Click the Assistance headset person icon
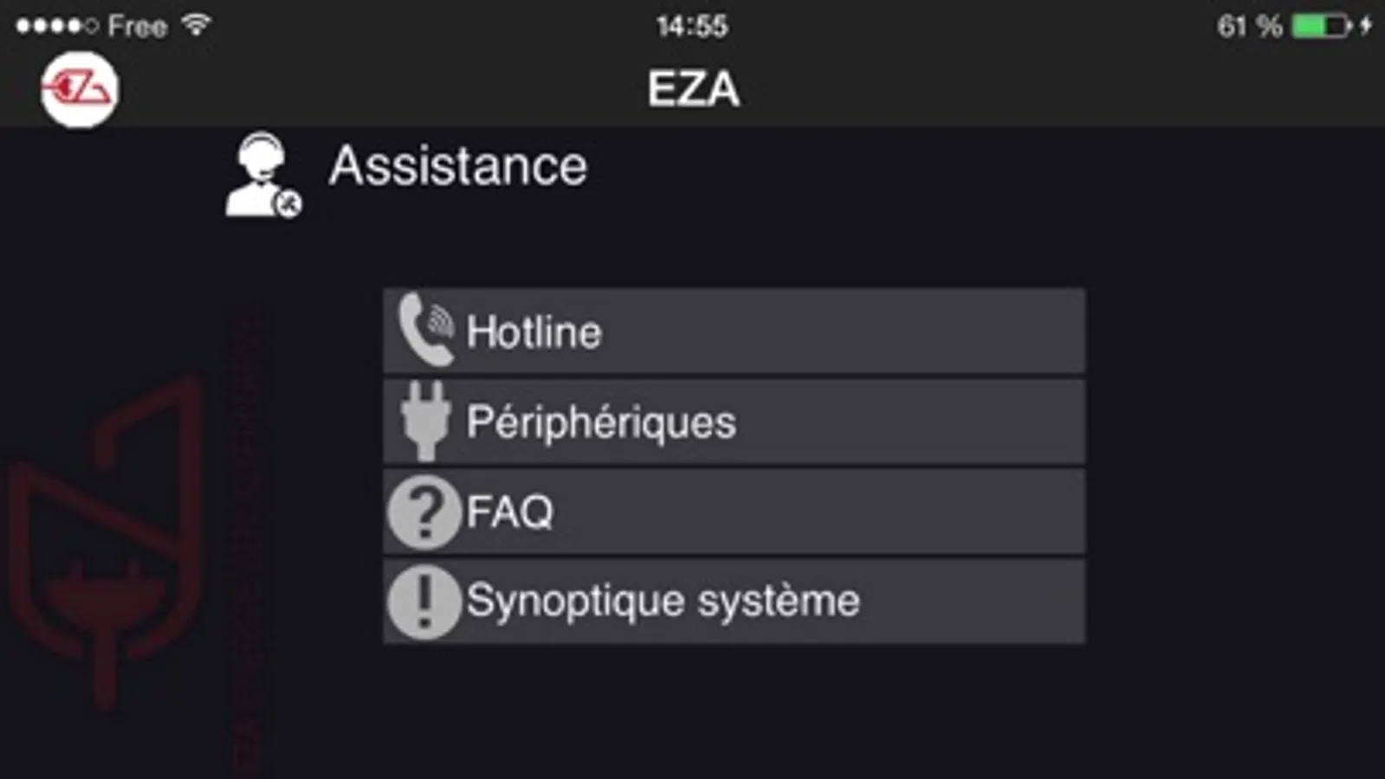The image size is (1385, 779). [262, 175]
